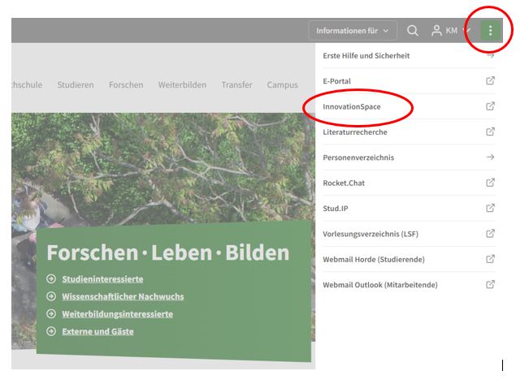
Task: Open Webmail Horde (Studierende) link
Action: [374, 259]
